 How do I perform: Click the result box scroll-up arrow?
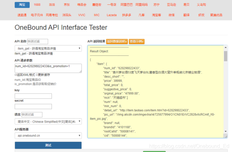coord(226,47)
